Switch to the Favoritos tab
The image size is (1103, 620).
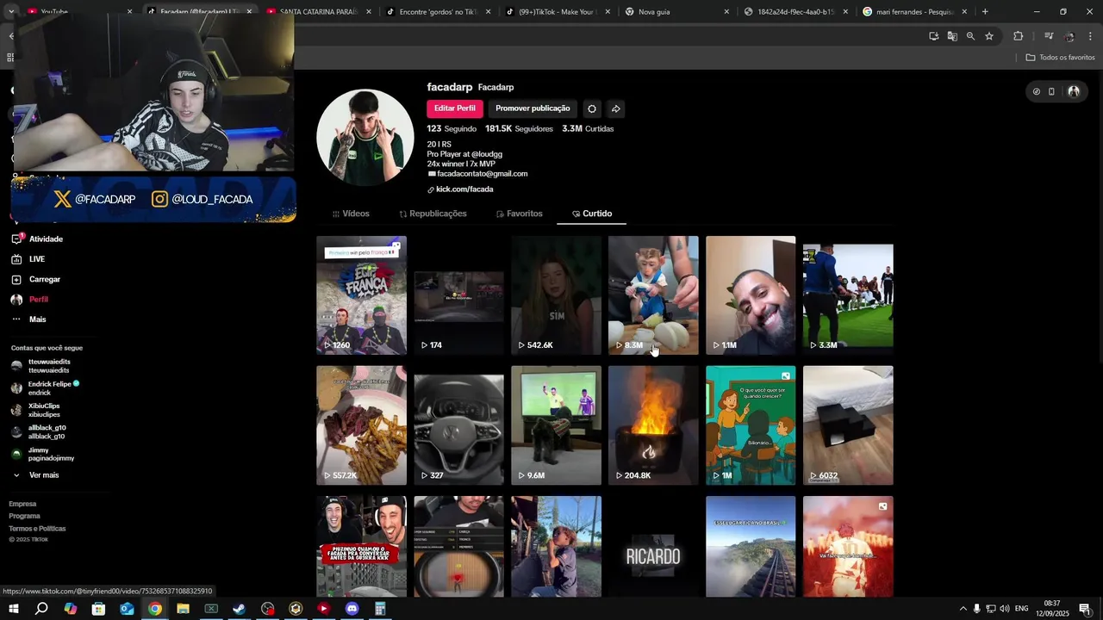(520, 214)
